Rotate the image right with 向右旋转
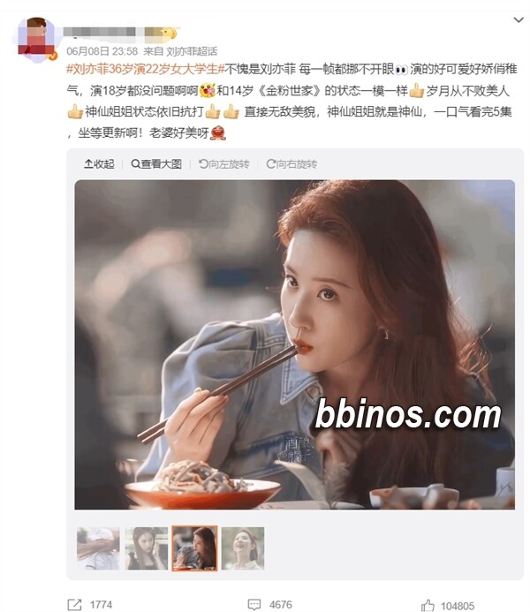This screenshot has width=530, height=612. click(291, 164)
